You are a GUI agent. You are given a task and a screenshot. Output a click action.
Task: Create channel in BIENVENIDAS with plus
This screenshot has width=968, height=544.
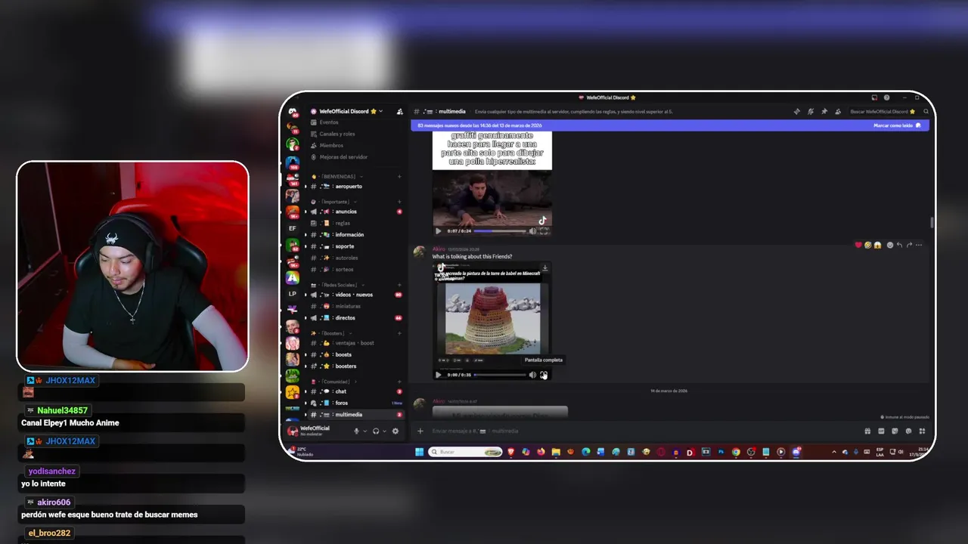[399, 176]
